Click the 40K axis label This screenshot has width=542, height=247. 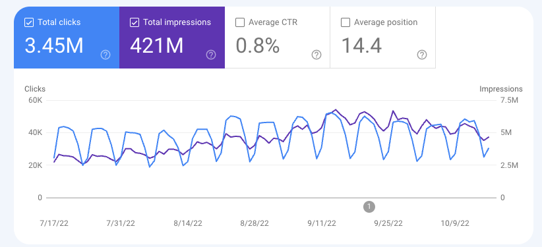pos(35,133)
